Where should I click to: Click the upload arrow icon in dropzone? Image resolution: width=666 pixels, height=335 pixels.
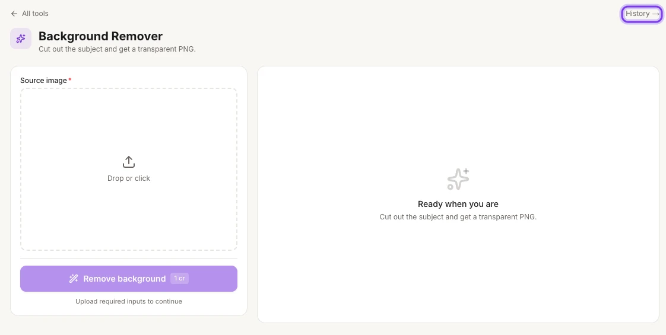click(129, 161)
